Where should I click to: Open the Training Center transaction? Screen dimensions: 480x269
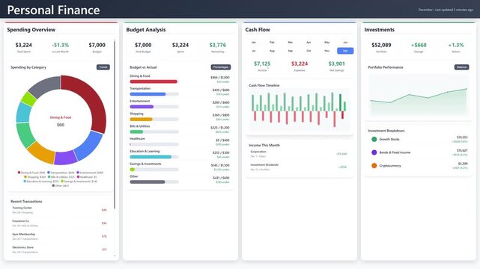pos(60,210)
